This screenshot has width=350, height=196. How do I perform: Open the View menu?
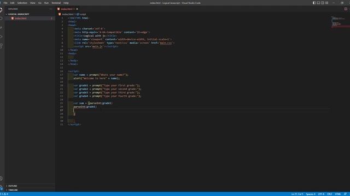33,3
